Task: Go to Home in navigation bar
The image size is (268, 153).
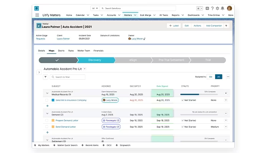Action: 69,15
